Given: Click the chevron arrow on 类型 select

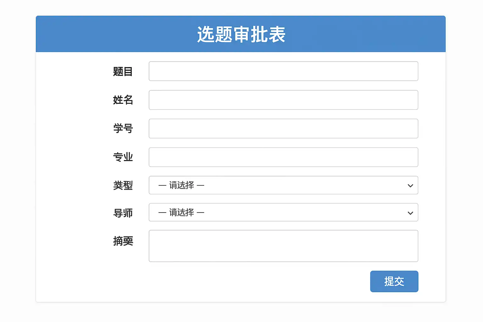Looking at the screenshot, I should (x=410, y=186).
